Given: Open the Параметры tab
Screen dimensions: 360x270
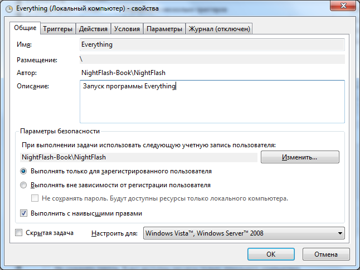Looking at the screenshot, I should point(164,29).
